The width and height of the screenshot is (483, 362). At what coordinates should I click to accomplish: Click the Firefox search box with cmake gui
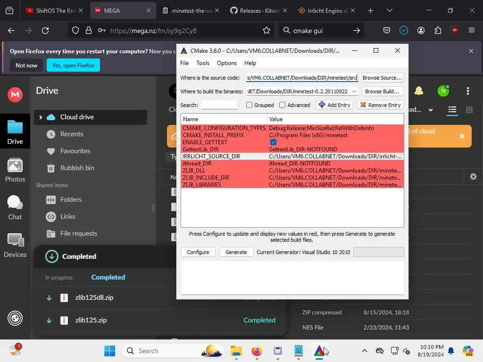click(321, 31)
